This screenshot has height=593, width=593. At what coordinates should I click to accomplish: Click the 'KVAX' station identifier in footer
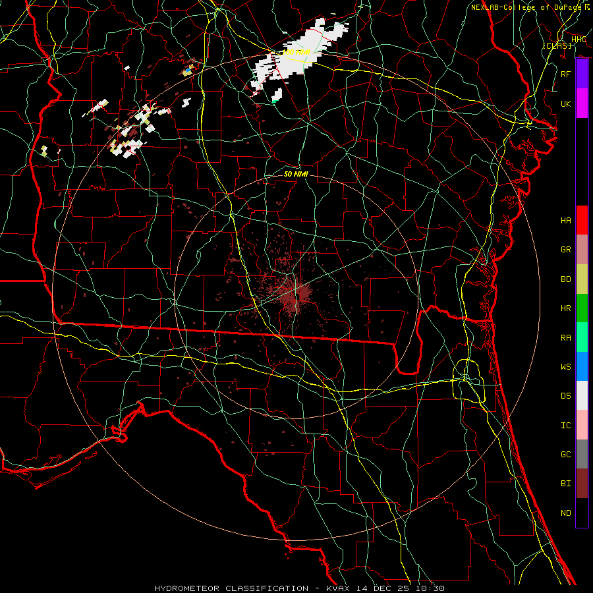click(337, 588)
